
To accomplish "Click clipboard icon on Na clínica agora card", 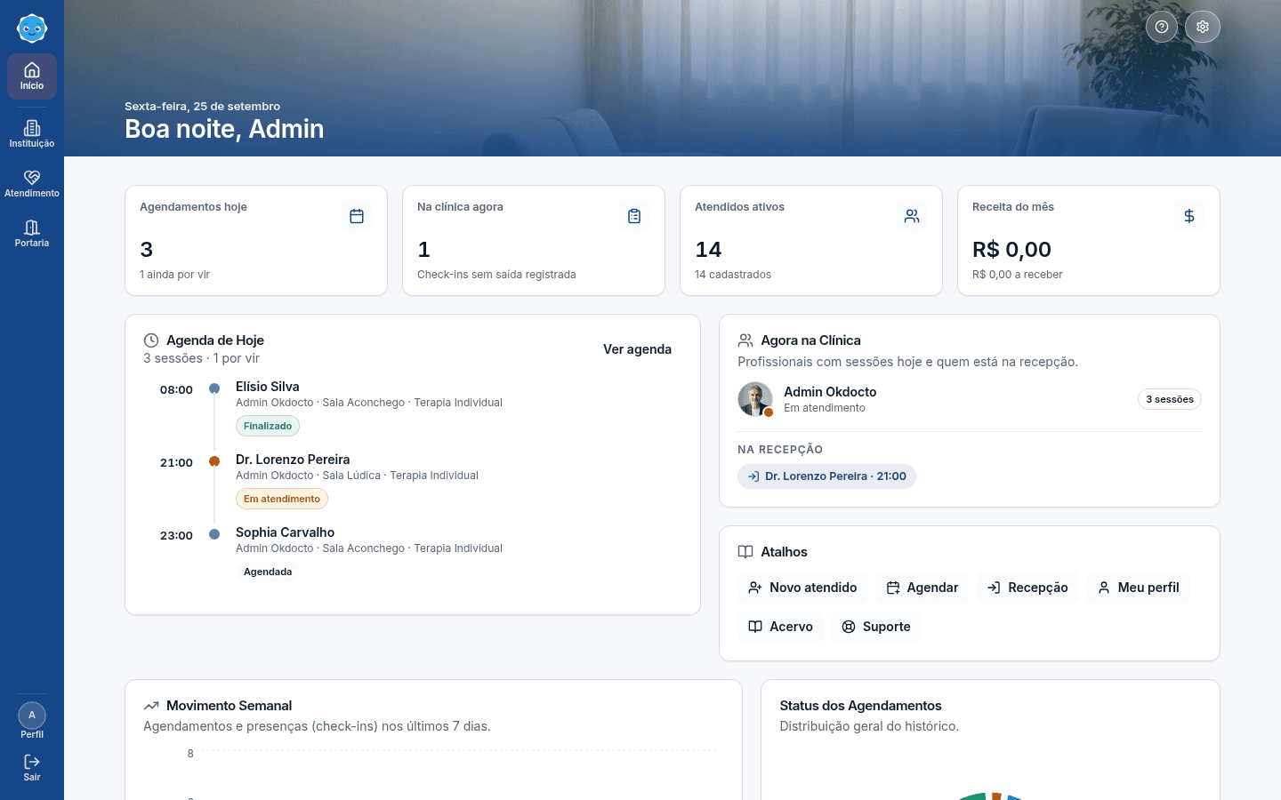I will (x=634, y=216).
